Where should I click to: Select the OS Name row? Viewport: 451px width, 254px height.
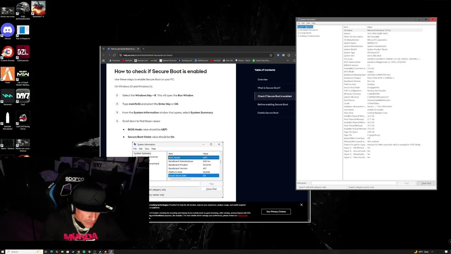382,30
